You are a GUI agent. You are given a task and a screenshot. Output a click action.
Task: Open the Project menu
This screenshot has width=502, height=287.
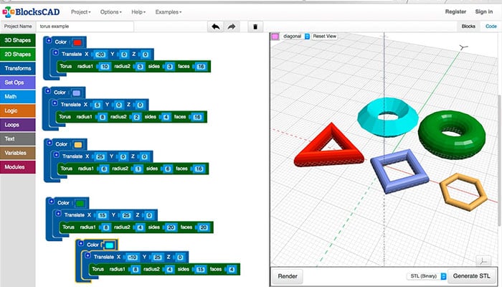tap(80, 12)
